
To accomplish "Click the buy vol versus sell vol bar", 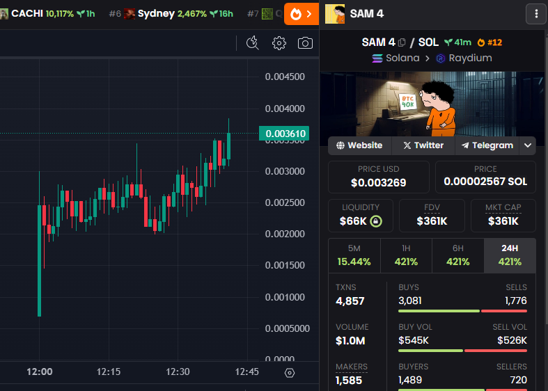I will tap(462, 351).
